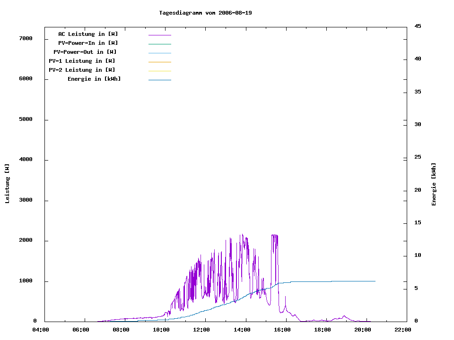454x340 pixels.
Task: Select the 'PV-2 Leistung in [W]' legend label
Action: click(82, 70)
